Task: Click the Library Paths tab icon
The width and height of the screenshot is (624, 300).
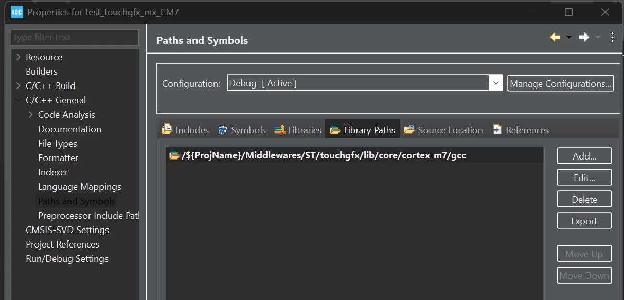Action: click(335, 130)
